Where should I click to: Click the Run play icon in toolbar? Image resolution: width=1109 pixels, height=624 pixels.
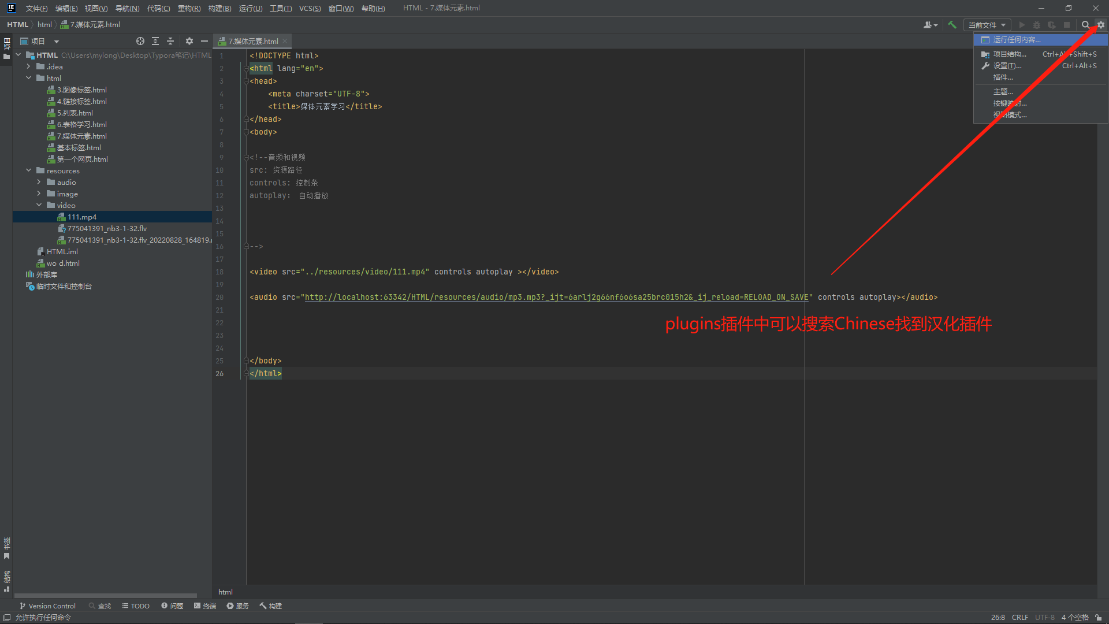1022,25
